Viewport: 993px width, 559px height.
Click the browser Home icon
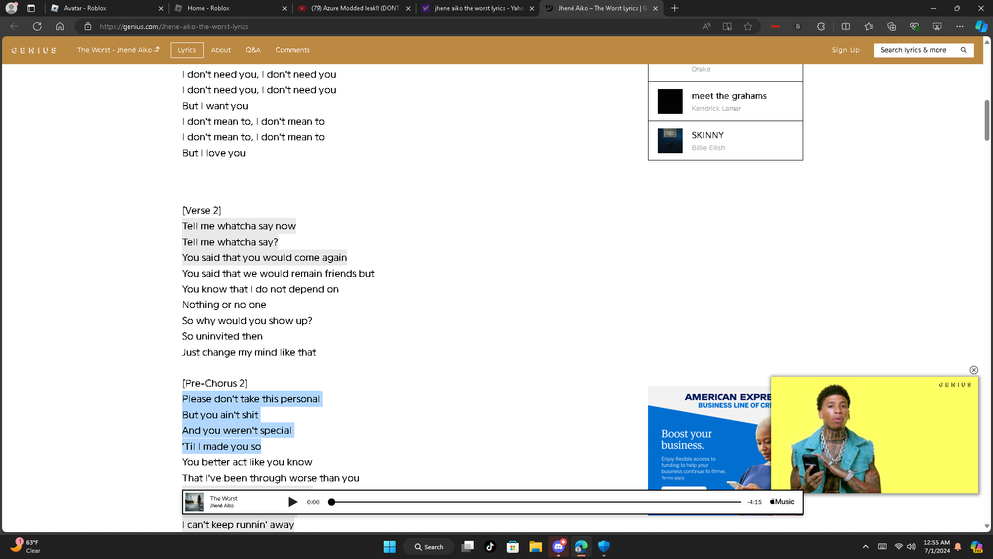click(60, 26)
